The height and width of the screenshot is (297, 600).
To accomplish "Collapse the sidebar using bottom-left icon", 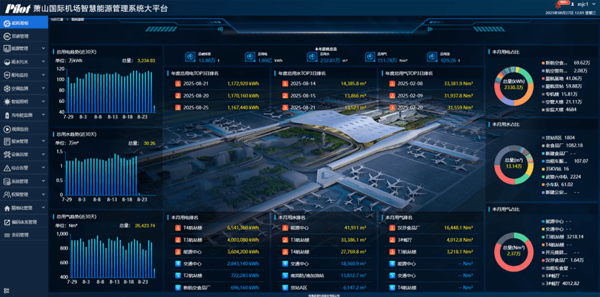I will coord(6,290).
